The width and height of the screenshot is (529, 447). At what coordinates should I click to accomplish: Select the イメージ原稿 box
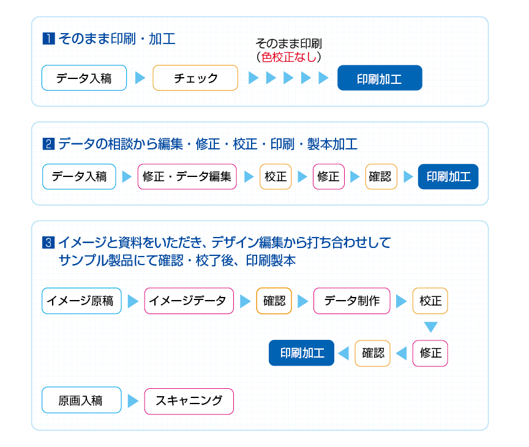[x=81, y=301]
